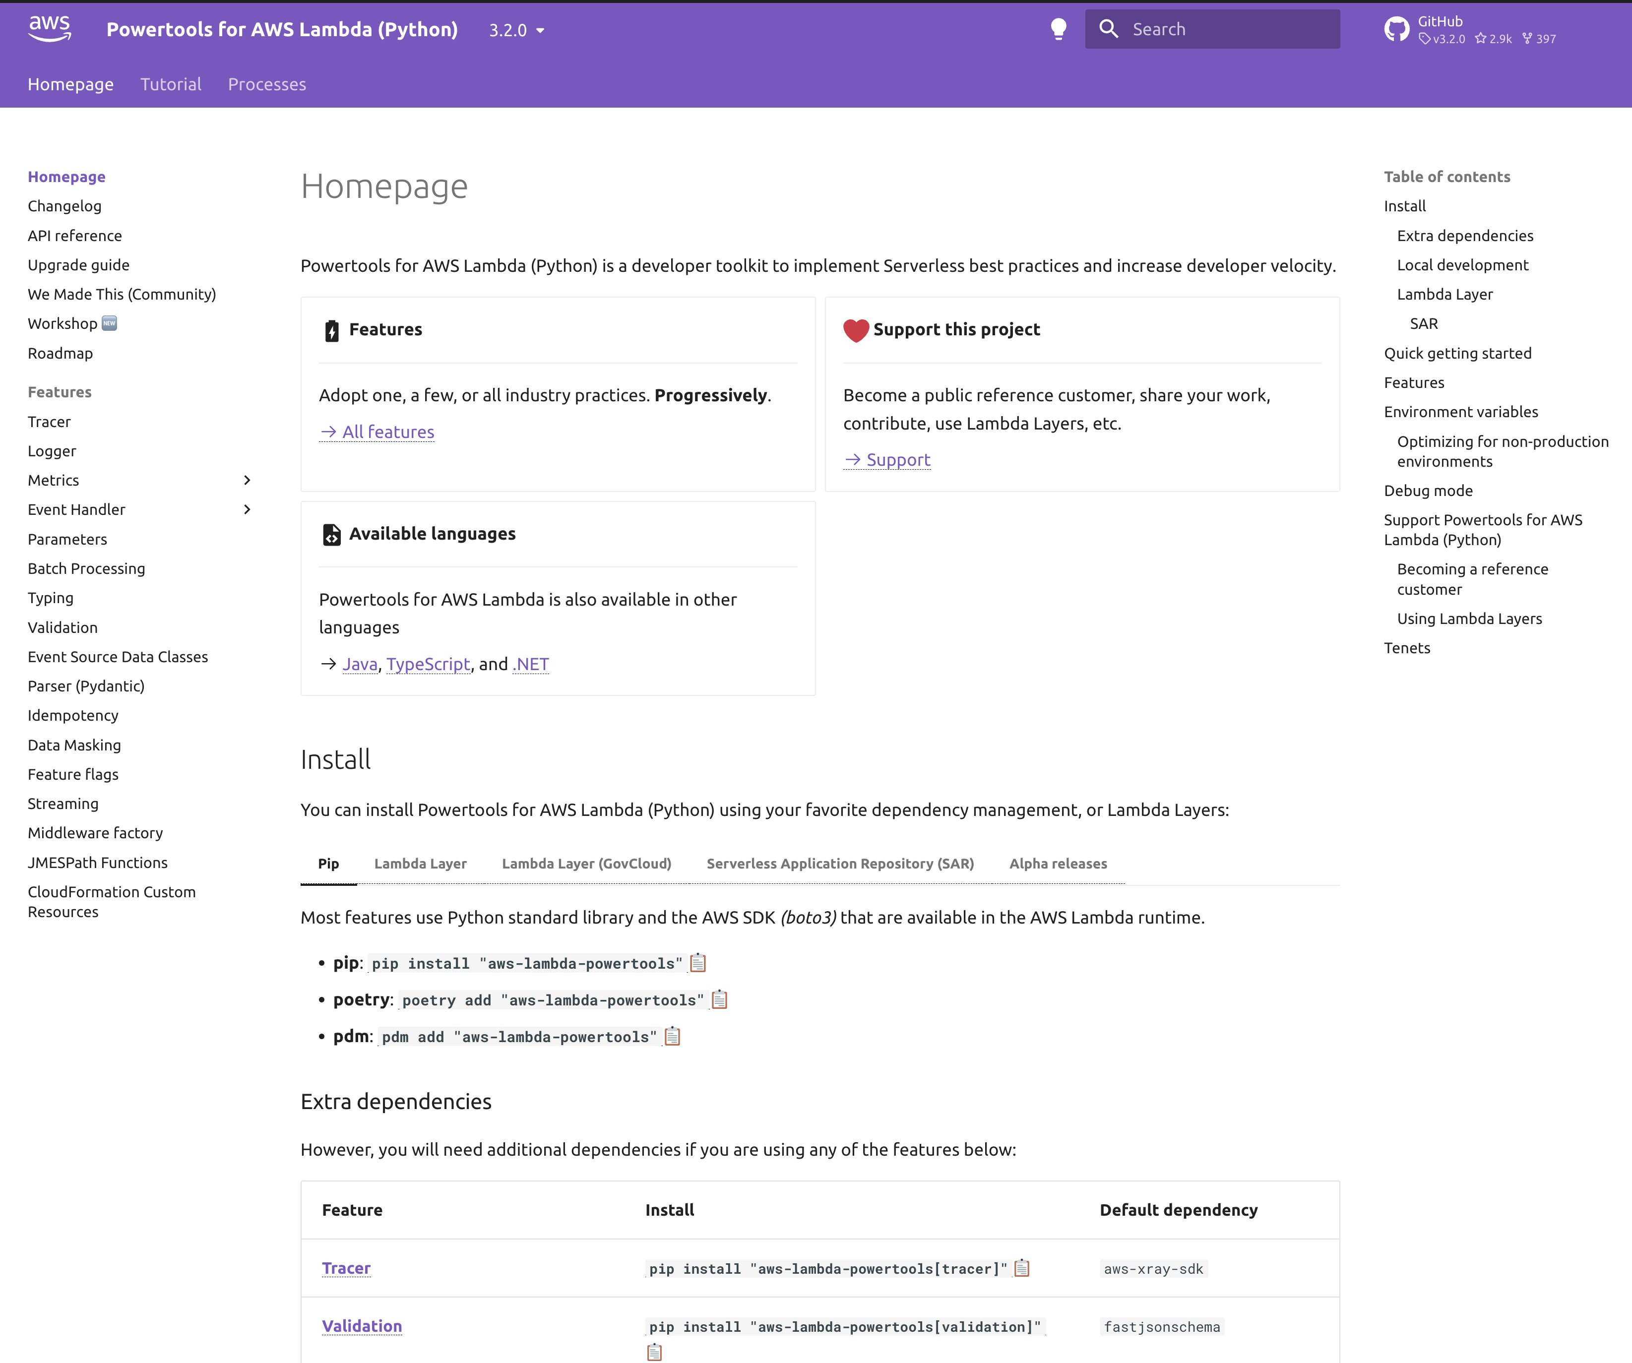Screen dimensions: 1632x1363
Task: Open the GitHub repository icon link
Action: [1396, 30]
